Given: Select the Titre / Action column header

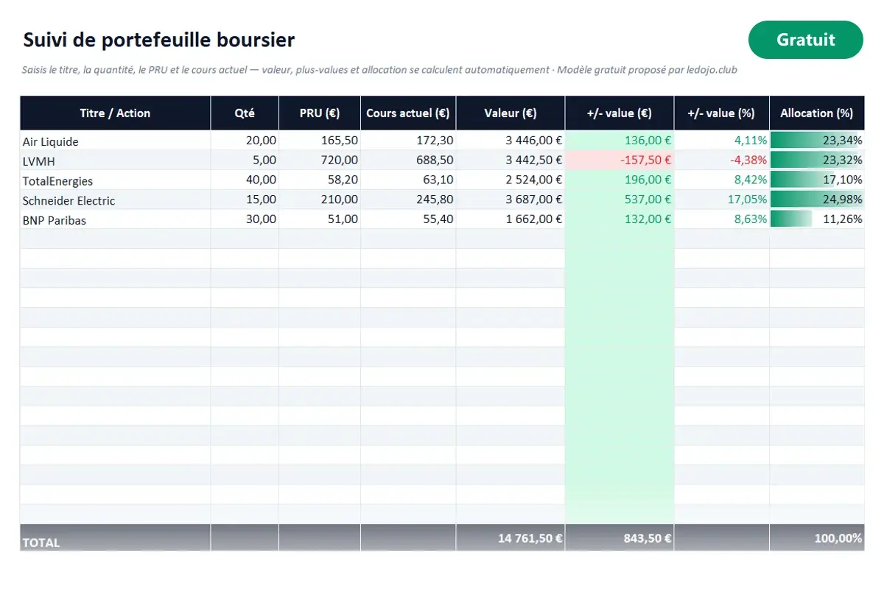Looking at the screenshot, I should coord(116,113).
